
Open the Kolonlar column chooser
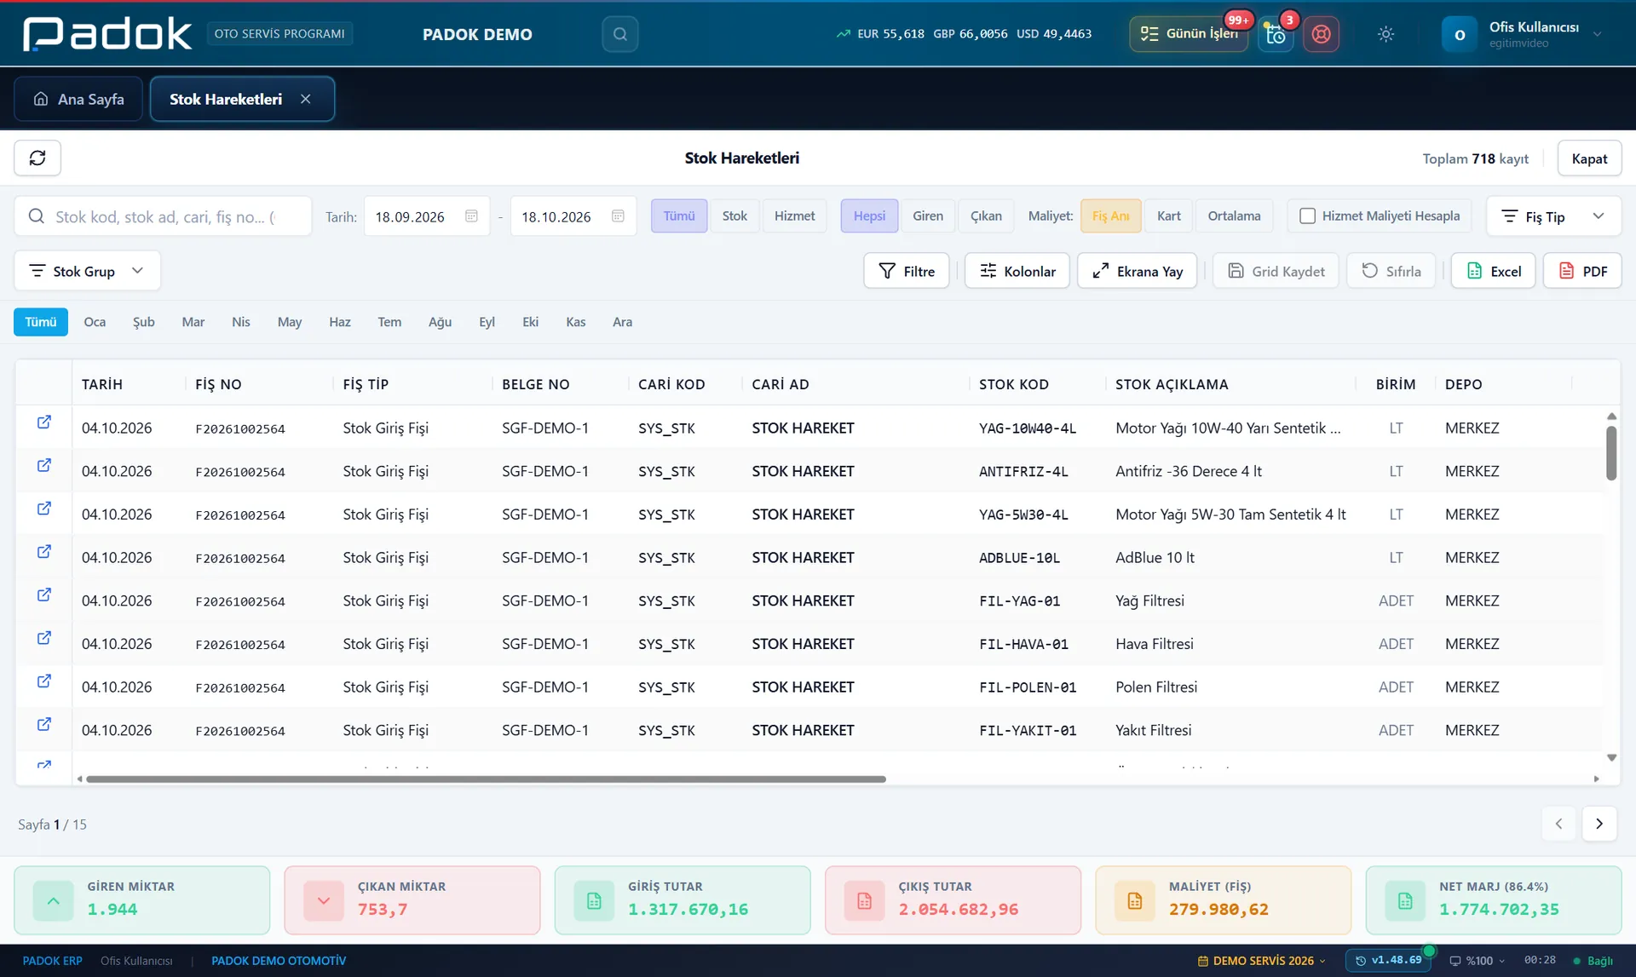tap(1017, 271)
